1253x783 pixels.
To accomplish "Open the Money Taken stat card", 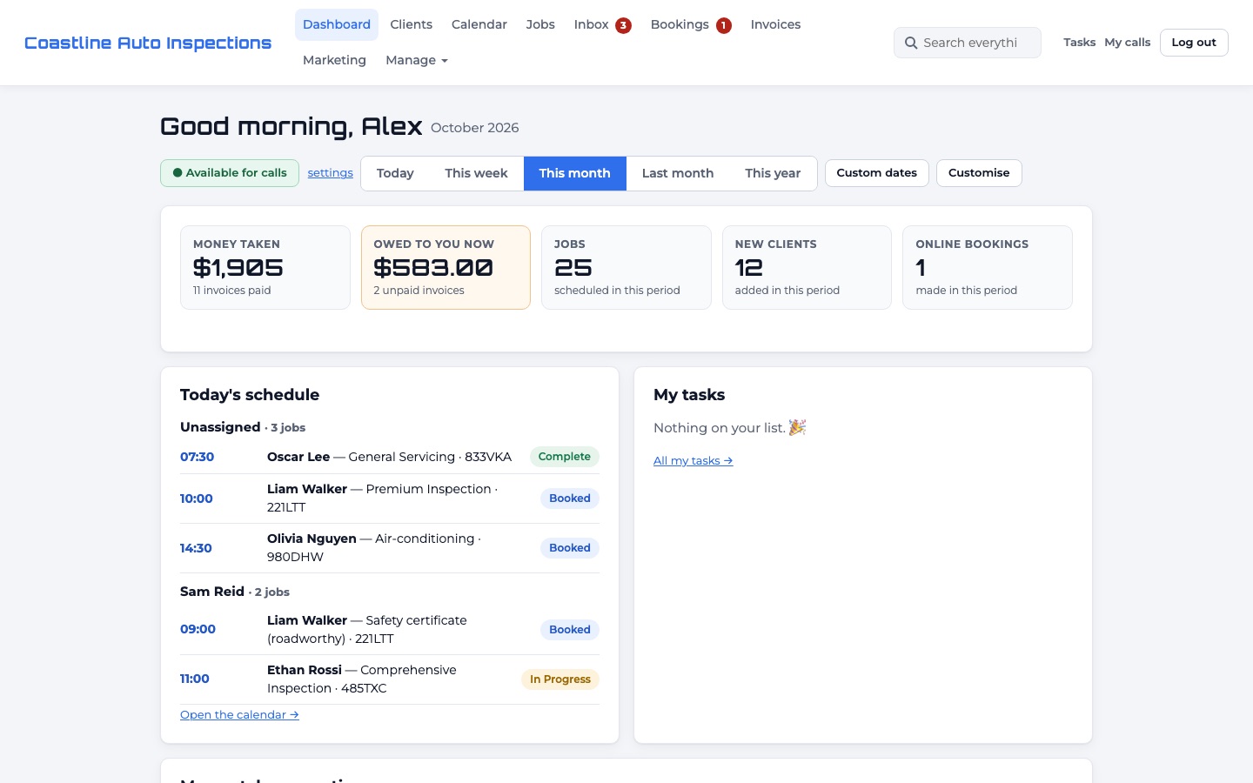I will [x=265, y=268].
